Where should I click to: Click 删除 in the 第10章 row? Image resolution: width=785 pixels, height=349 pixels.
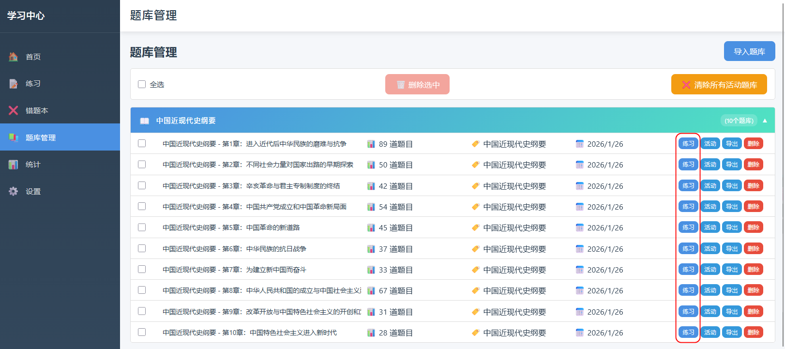(x=754, y=333)
